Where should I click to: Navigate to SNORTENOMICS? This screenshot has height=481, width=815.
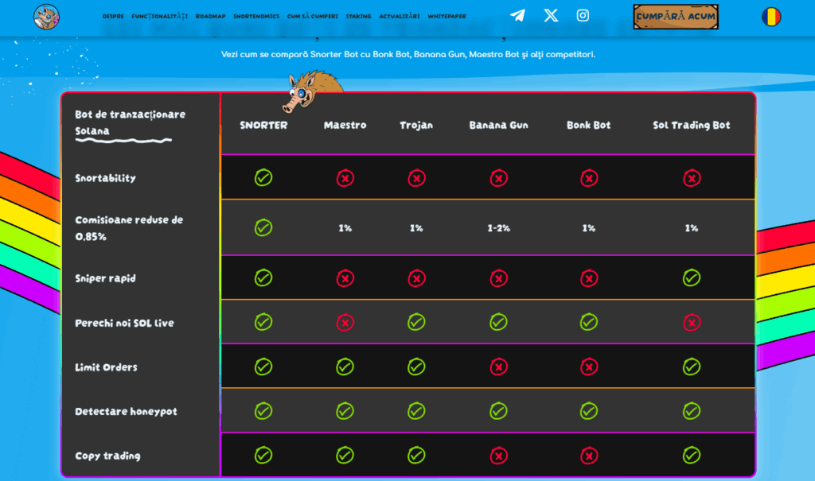click(x=256, y=17)
